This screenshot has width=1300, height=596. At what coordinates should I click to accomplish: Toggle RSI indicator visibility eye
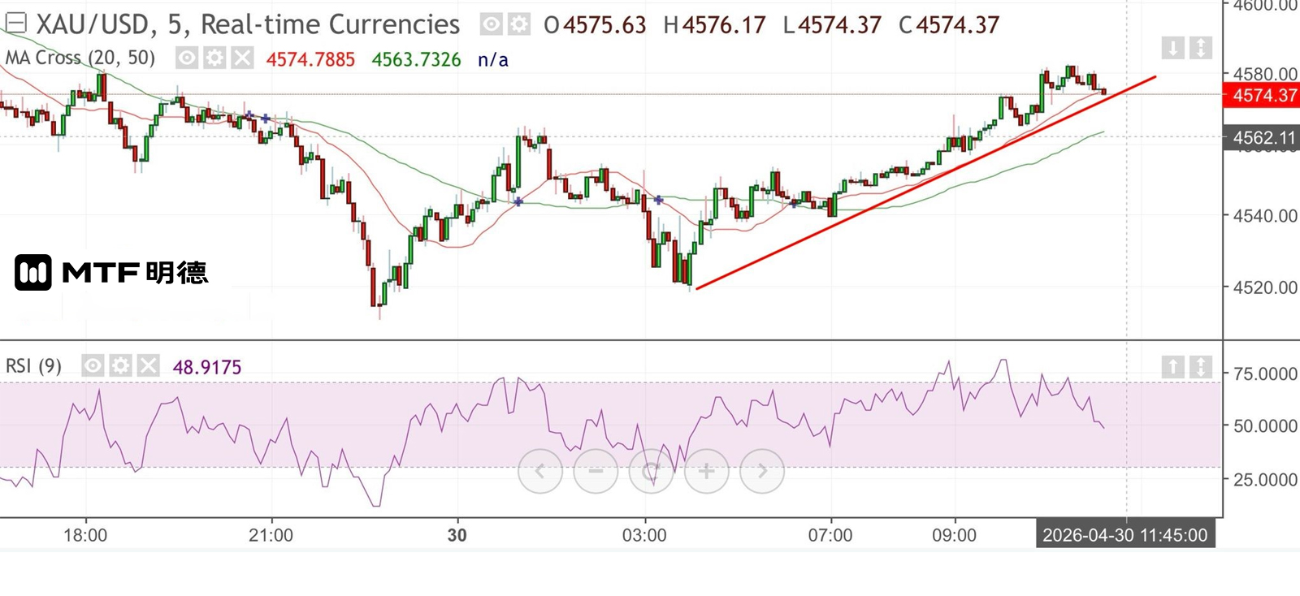click(93, 366)
